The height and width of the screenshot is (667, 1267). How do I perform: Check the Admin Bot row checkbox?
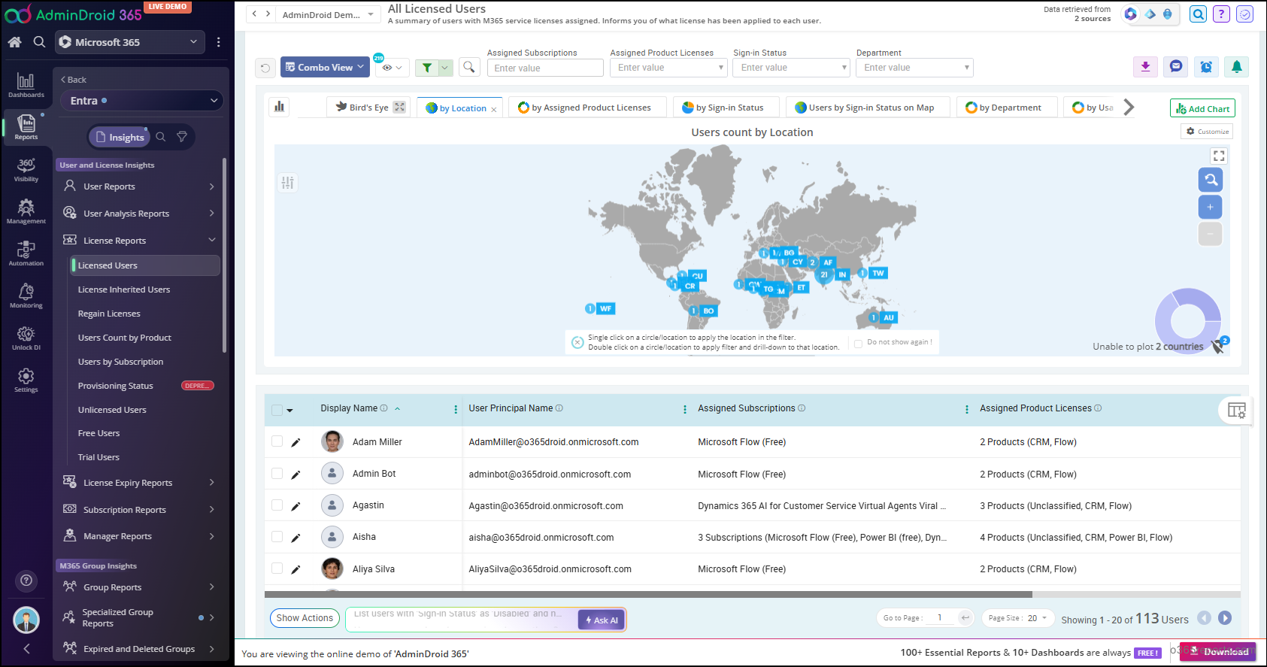[277, 474]
